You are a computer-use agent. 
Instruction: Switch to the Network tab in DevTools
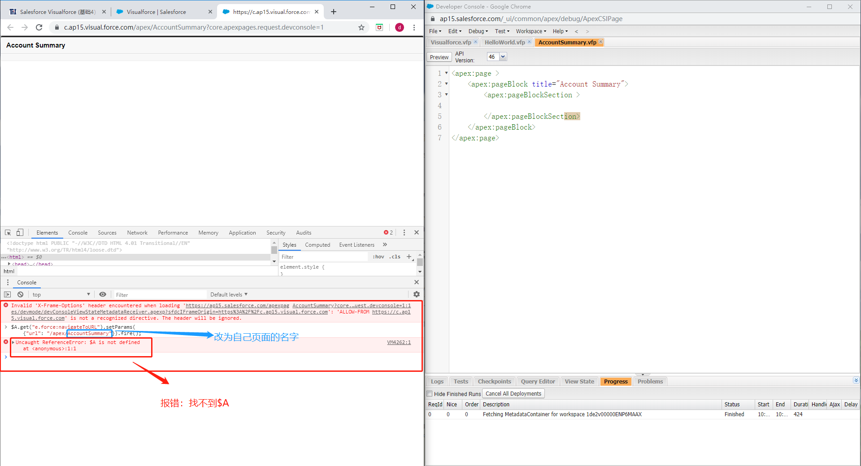tap(137, 232)
